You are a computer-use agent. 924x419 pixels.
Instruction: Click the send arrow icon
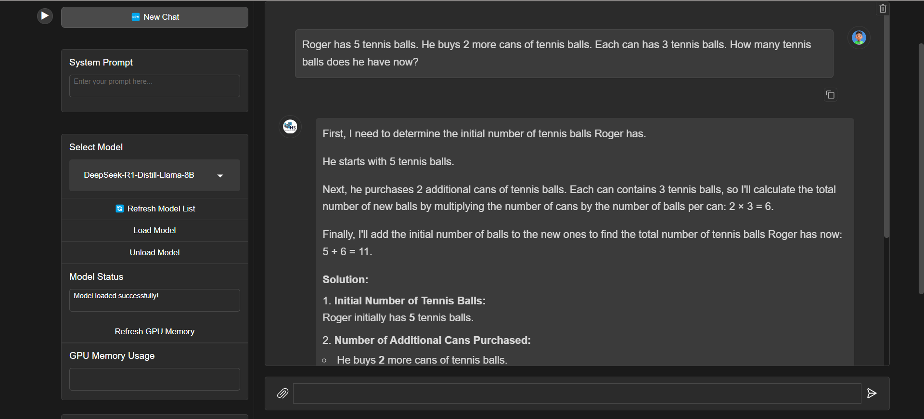[872, 393]
